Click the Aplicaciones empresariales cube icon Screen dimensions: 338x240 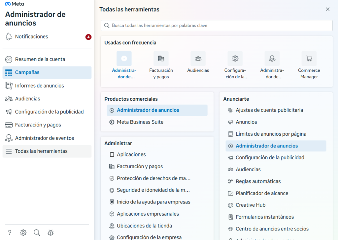coord(112,214)
